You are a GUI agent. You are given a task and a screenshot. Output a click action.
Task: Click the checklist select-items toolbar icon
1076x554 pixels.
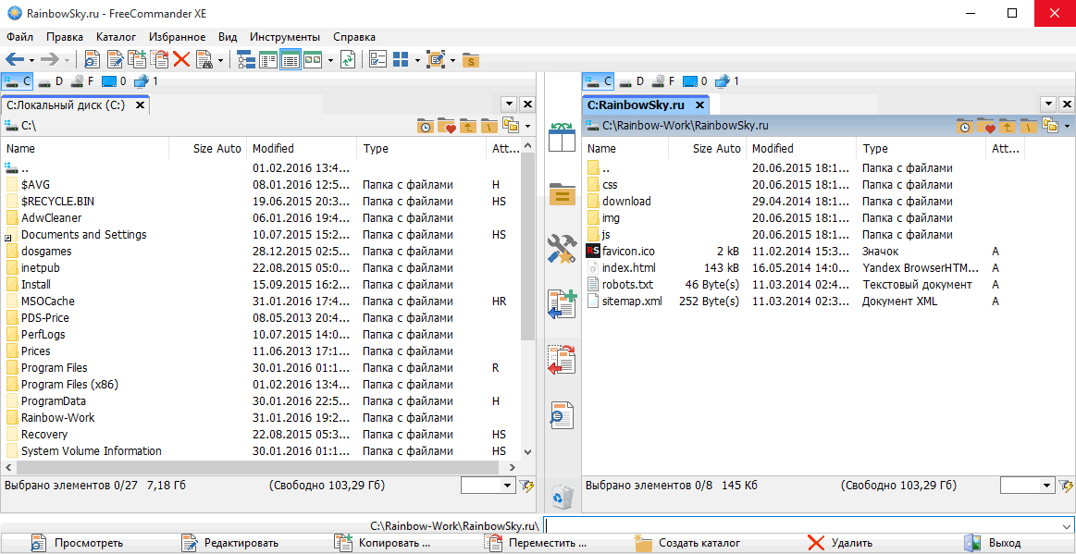378,59
